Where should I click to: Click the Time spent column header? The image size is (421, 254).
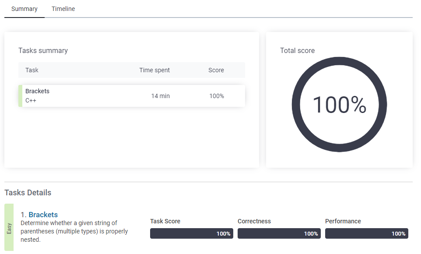(x=154, y=70)
